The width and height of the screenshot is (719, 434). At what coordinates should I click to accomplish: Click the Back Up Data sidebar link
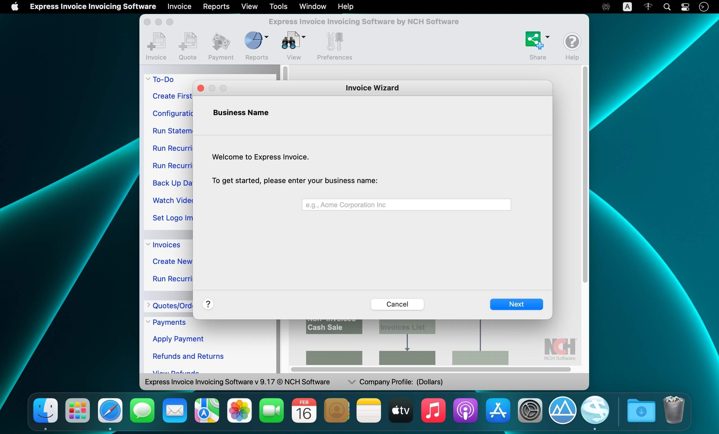pos(173,183)
